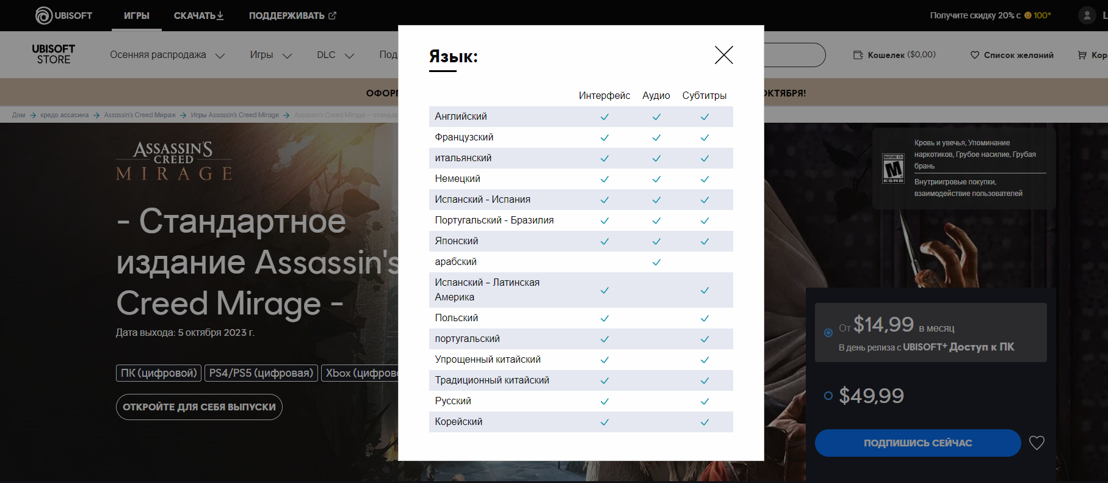Click the Корейский language row label
The image size is (1108, 483).
[x=458, y=422]
